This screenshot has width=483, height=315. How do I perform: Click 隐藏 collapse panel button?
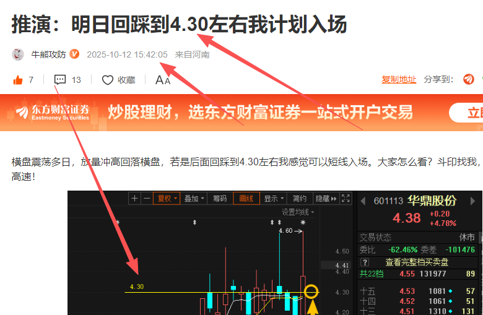pyautogui.click(x=326, y=199)
